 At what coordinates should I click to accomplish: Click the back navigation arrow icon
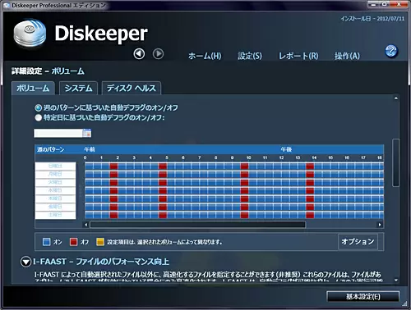click(139, 54)
